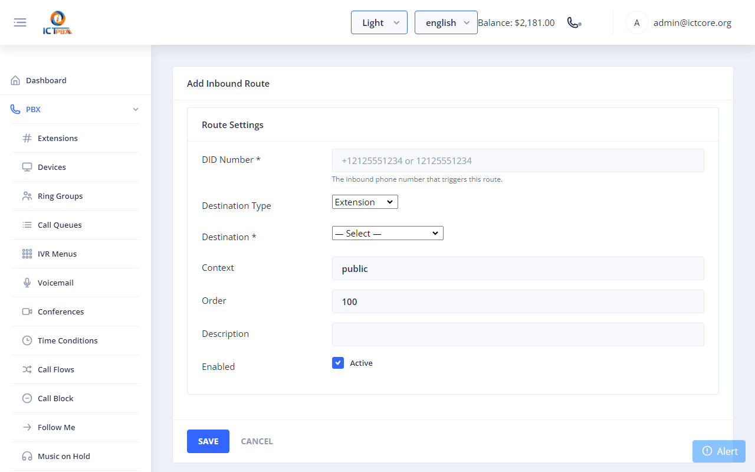Open Extensions in sidebar
755x472 pixels.
(75, 138)
